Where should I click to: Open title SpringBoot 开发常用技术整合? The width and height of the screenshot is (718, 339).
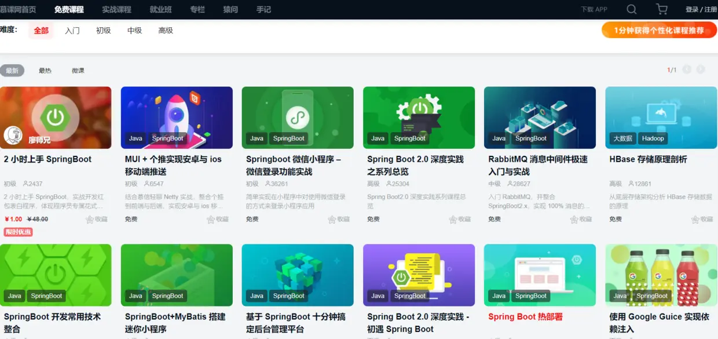(52, 323)
